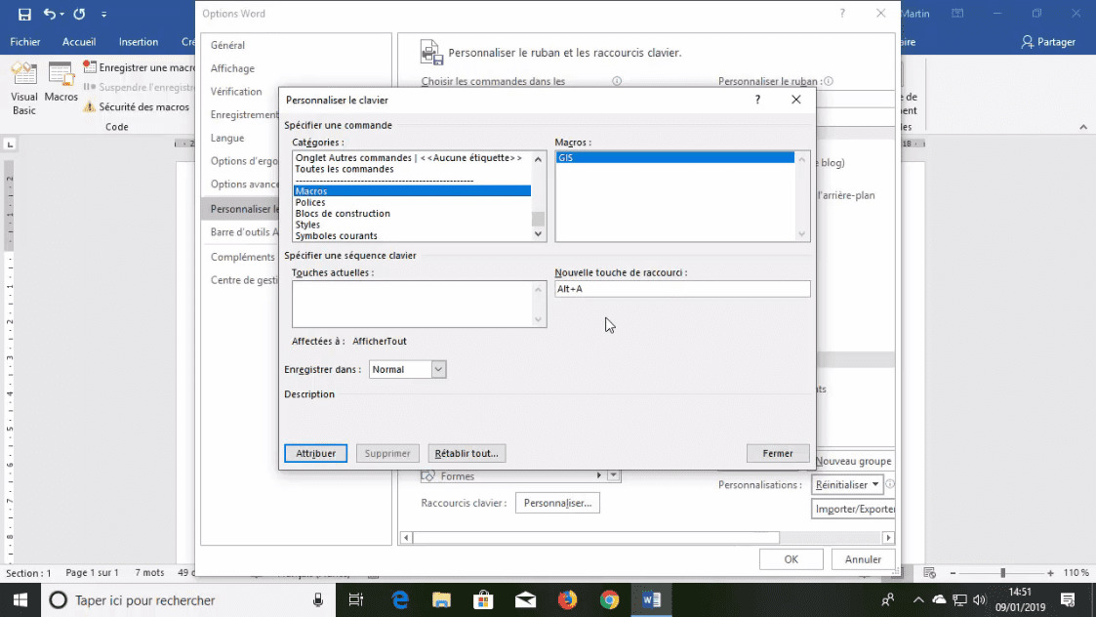Open the Fichier tab
Image resolution: width=1096 pixels, height=617 pixels.
25,42
